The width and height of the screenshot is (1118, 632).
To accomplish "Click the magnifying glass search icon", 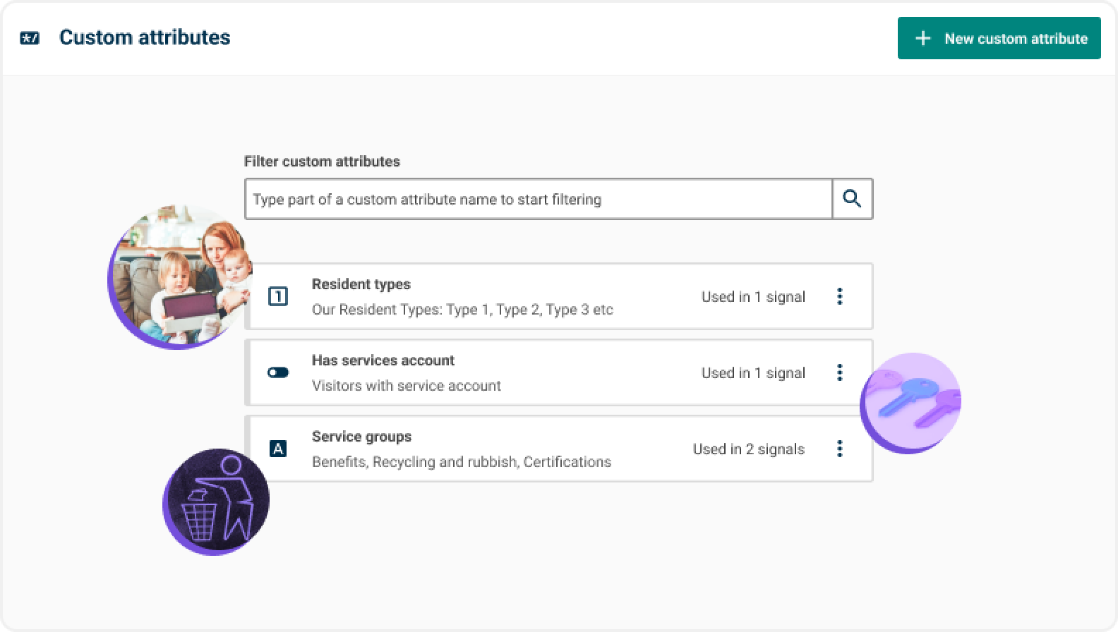I will [852, 199].
